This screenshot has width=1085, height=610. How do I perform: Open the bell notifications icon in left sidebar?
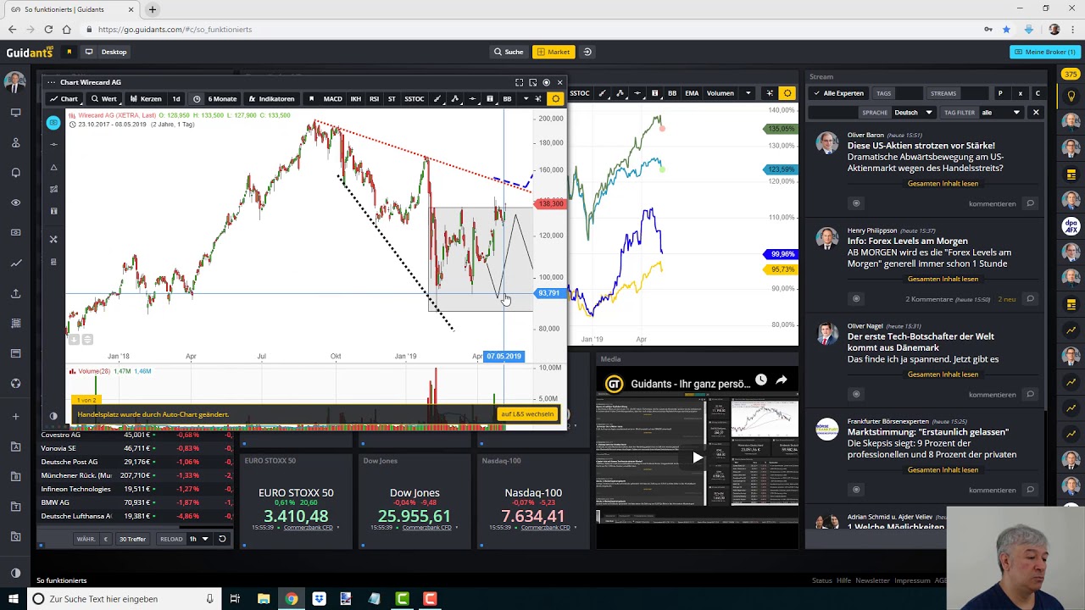click(x=15, y=173)
